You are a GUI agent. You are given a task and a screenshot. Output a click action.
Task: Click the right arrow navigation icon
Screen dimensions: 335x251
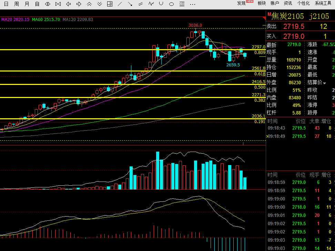coord(79,4)
